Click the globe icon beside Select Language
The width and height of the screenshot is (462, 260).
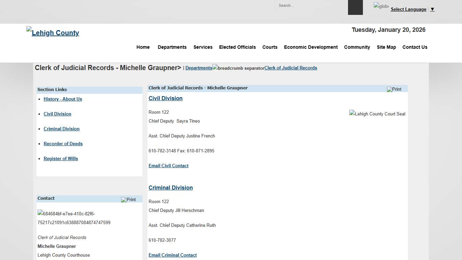[x=381, y=6]
